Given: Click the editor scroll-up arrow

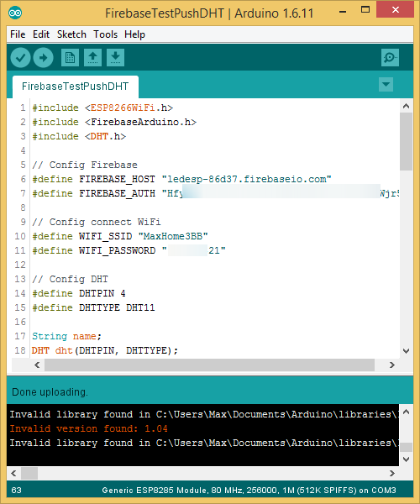Looking at the screenshot, I should coord(407,106).
